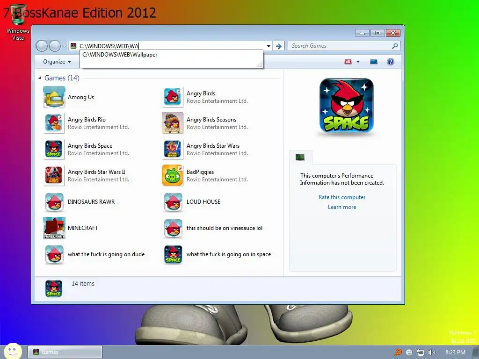Open the network tray icon
The image size is (479, 359).
[x=421, y=352]
